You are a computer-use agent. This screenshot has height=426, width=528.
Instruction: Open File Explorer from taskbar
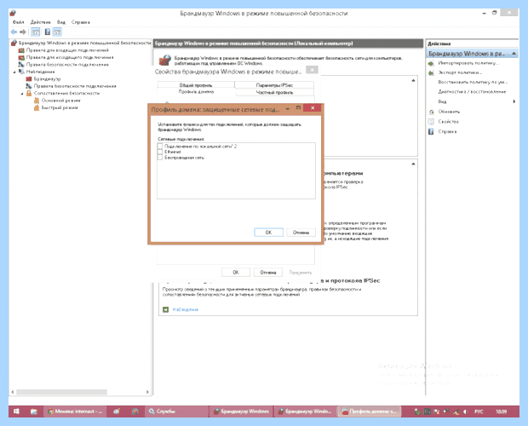coord(34,412)
